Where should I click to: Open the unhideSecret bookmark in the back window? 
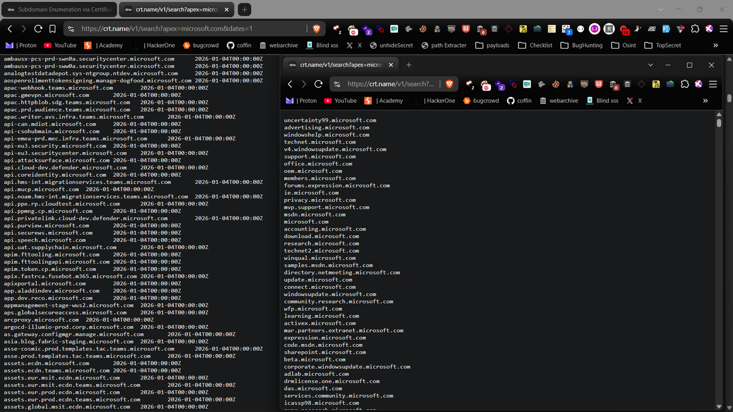tap(392, 45)
